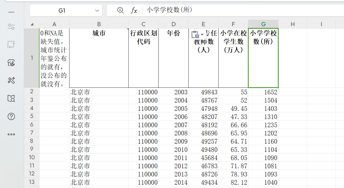344x188 pixels.
Task: Click the three-dots more icon in sidebar
Action: (11, 134)
